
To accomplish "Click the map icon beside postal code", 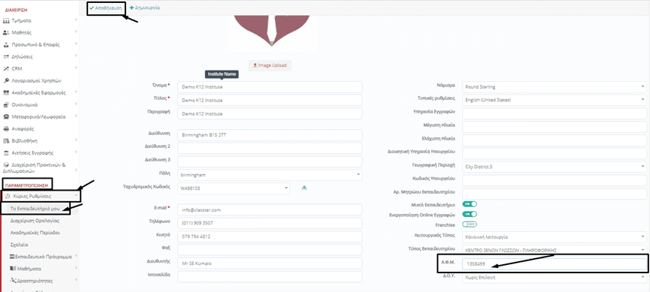I will click(304, 188).
